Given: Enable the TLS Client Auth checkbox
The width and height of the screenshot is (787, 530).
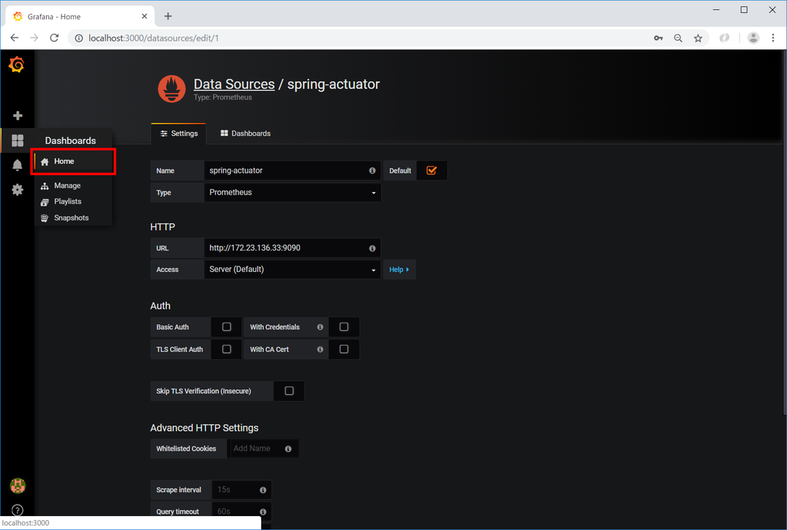Looking at the screenshot, I should [227, 349].
